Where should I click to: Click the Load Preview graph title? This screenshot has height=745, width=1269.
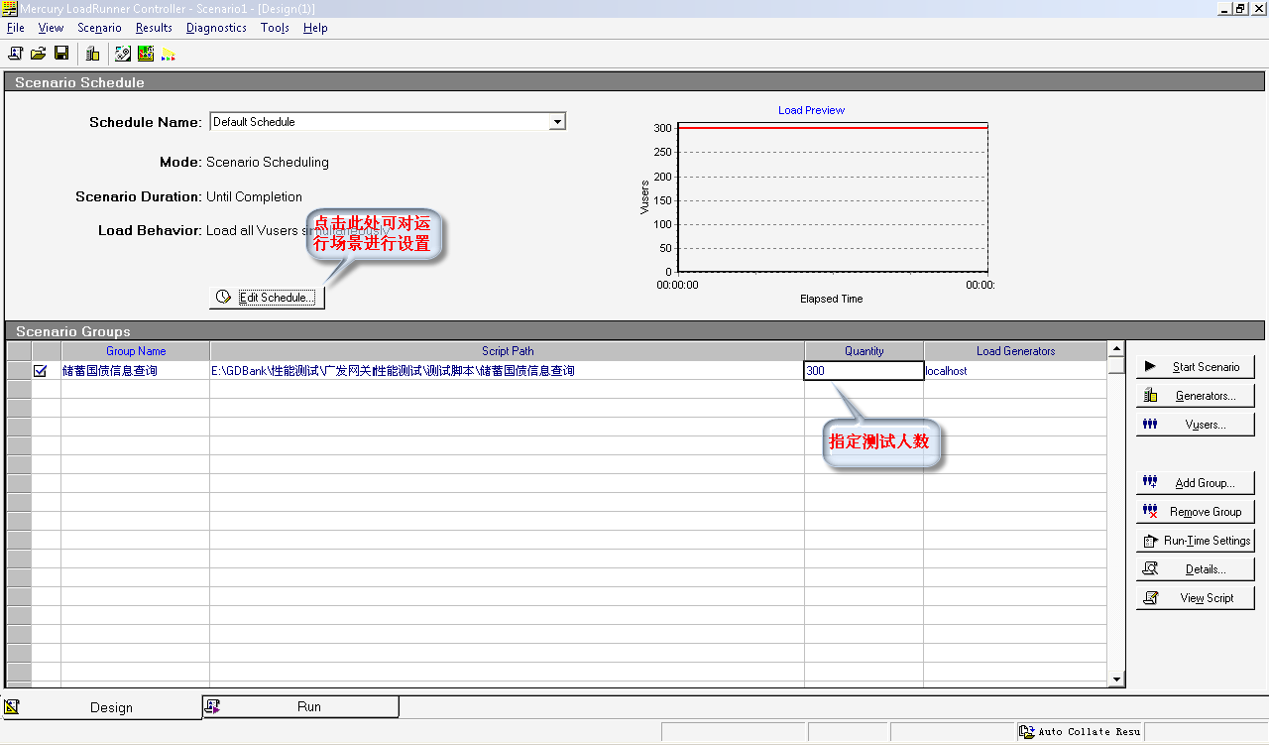click(811, 110)
